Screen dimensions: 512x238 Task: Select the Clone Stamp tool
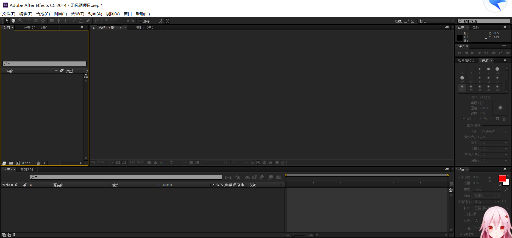click(81, 21)
